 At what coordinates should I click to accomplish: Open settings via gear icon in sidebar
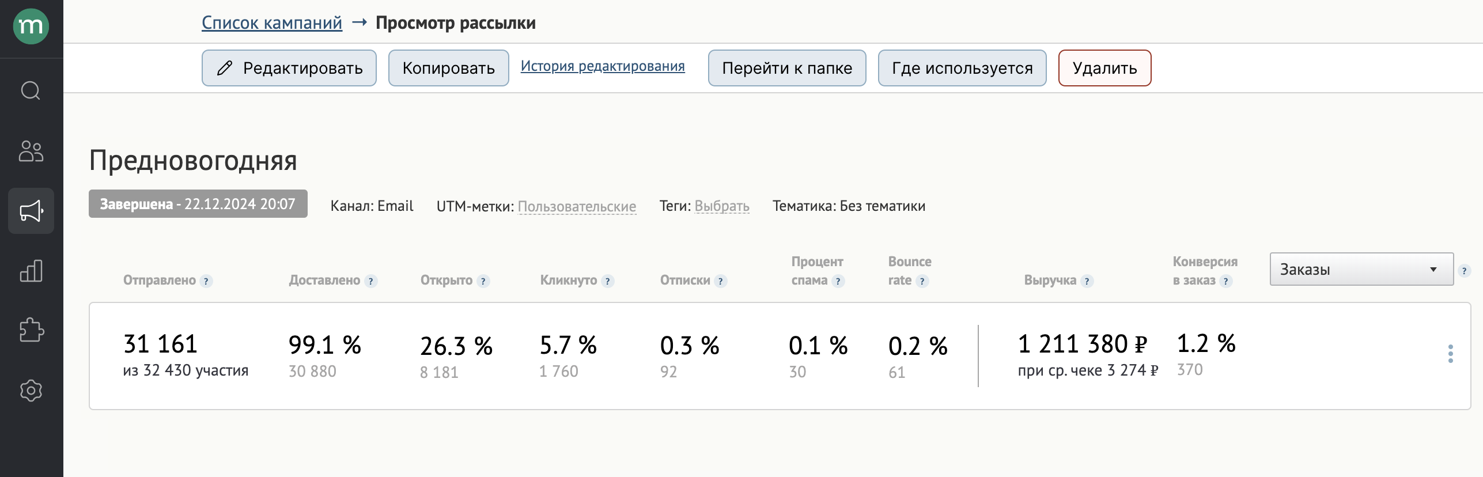31,391
